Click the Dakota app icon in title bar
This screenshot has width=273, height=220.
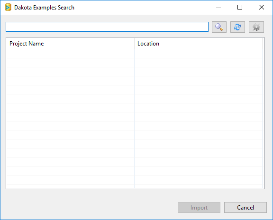(8, 7)
